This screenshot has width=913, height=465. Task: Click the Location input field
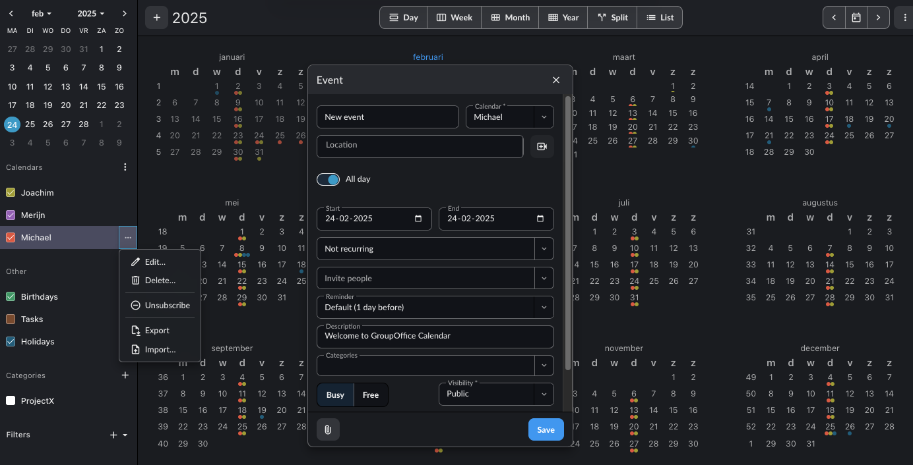(420, 146)
